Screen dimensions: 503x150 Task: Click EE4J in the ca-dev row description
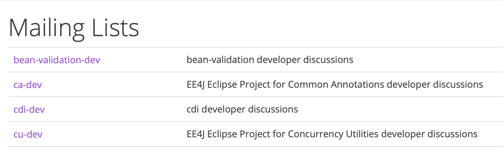click(x=196, y=85)
